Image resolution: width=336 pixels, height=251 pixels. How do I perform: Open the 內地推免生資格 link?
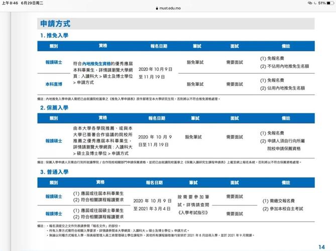(96, 64)
